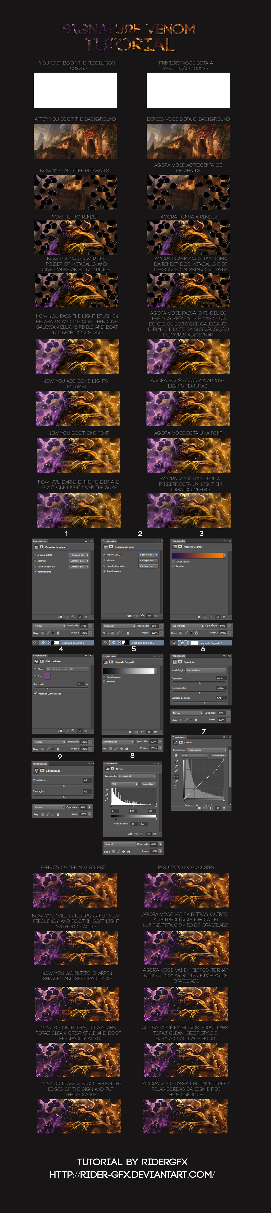
Task: Open the Soft_Warm 3DLUT dropdown
Action: 148,555
